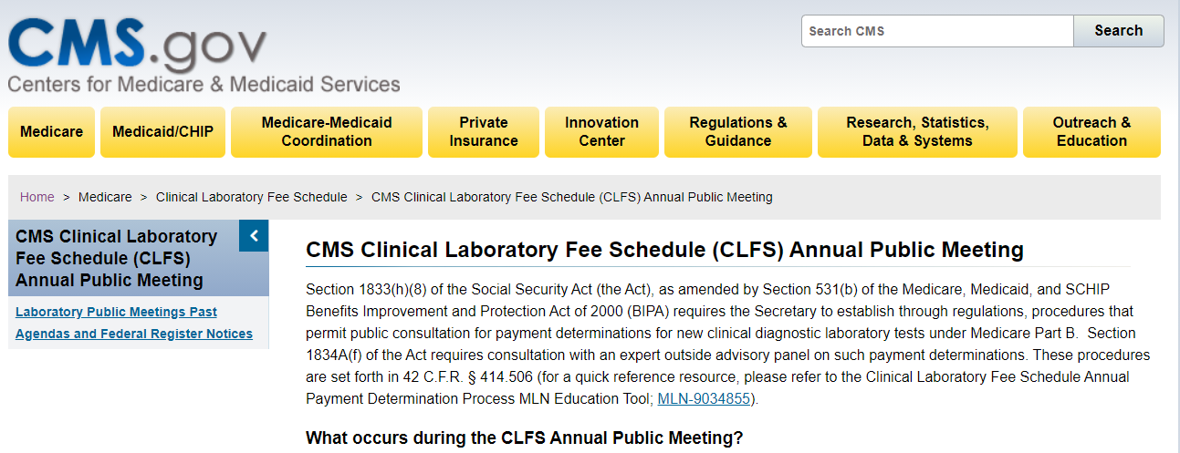1180x453 pixels.
Task: Select Research, Statistics, Data & Systems tab
Action: pyautogui.click(x=917, y=132)
